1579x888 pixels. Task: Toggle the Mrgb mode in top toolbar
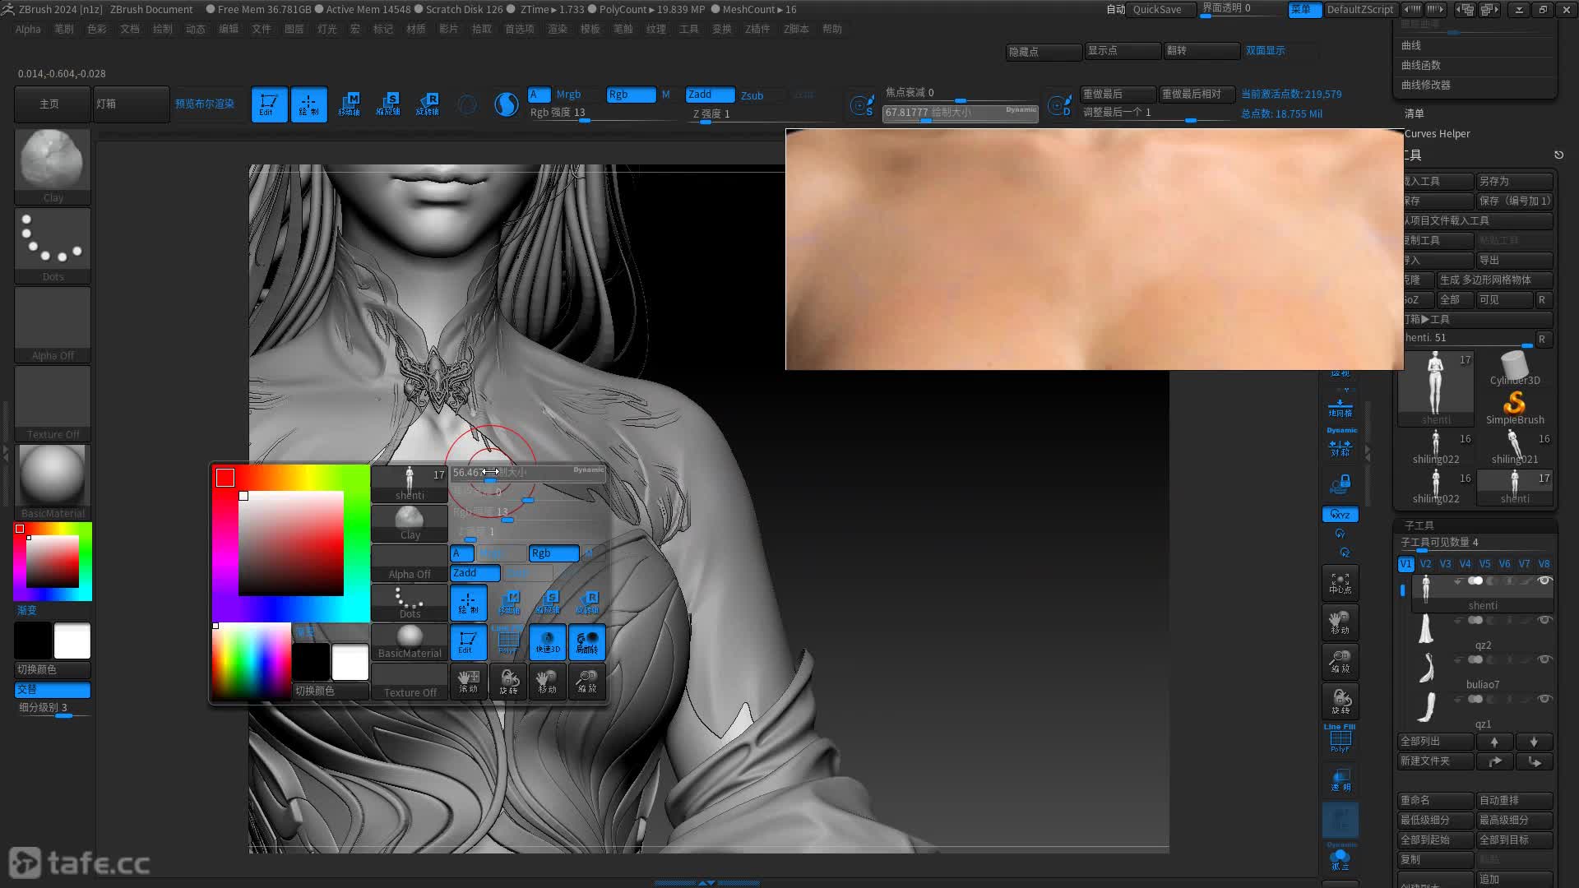(x=568, y=95)
